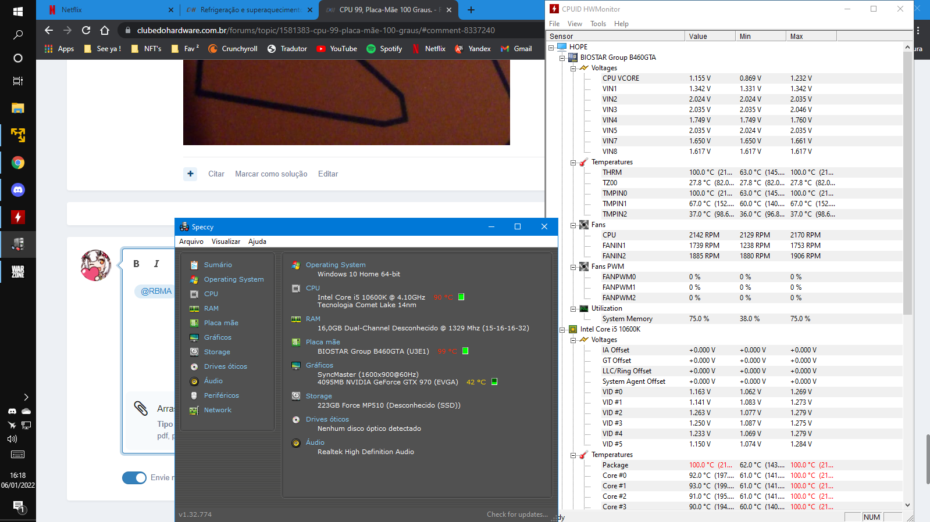Click the bold formatting button in editor
Image resolution: width=930 pixels, height=522 pixels.
pos(136,264)
